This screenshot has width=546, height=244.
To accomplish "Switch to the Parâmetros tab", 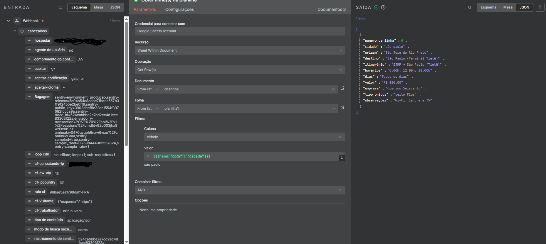I will click(x=145, y=9).
